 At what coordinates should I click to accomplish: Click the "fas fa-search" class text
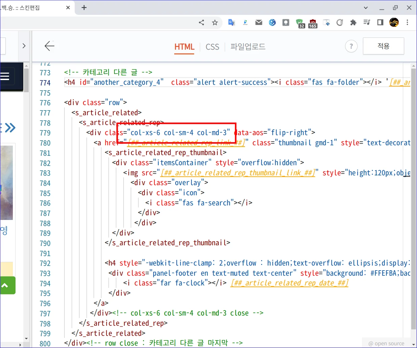(x=207, y=203)
